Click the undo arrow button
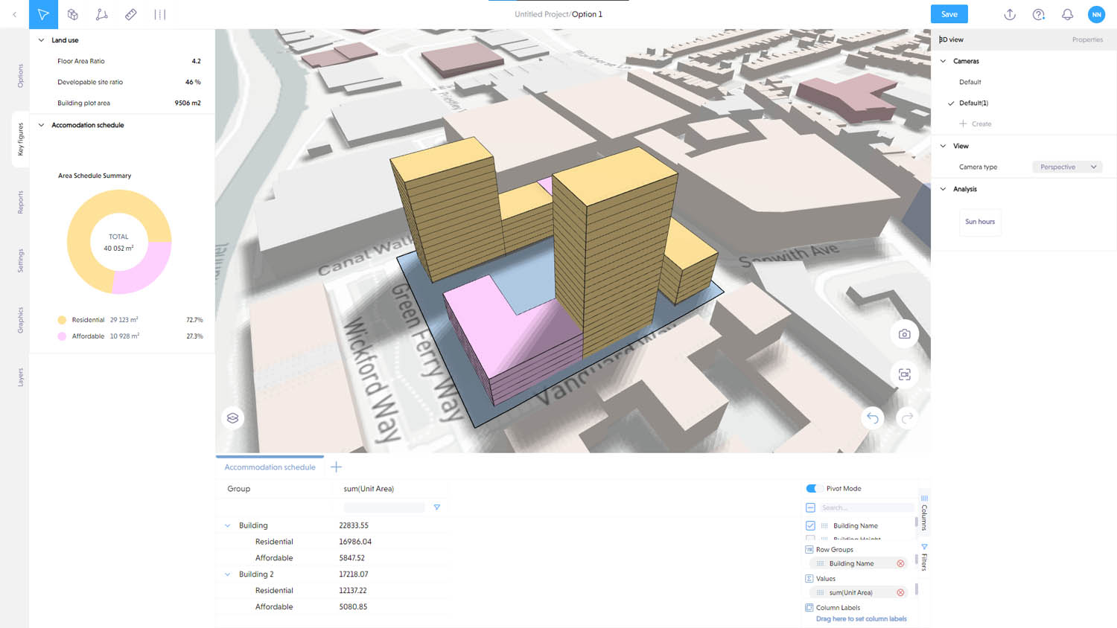This screenshot has height=628, width=1117. click(873, 418)
